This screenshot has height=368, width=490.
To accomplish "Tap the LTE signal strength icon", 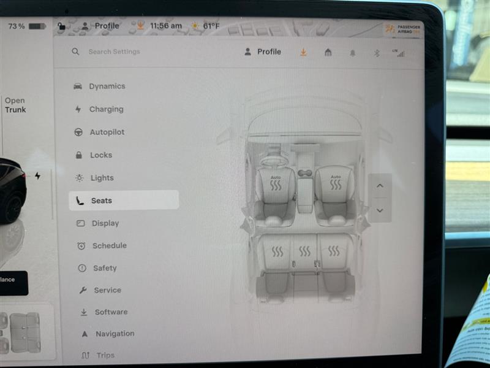I will coord(399,53).
